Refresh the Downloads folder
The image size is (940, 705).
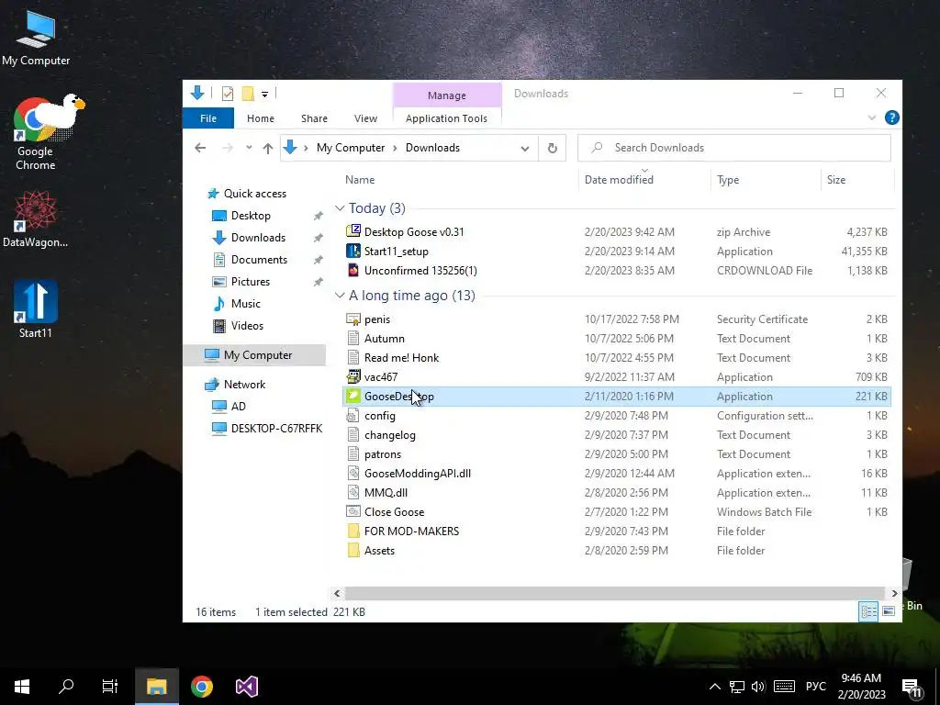pos(552,148)
